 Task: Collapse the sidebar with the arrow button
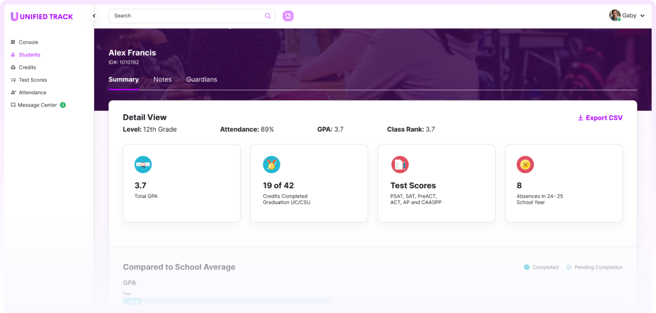(x=94, y=16)
